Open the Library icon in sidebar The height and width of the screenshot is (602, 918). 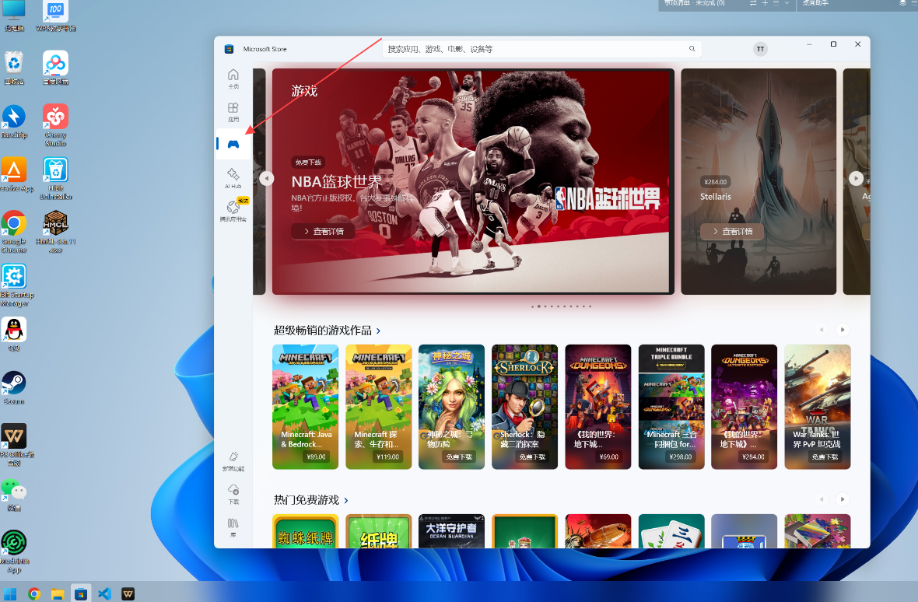pos(233,527)
